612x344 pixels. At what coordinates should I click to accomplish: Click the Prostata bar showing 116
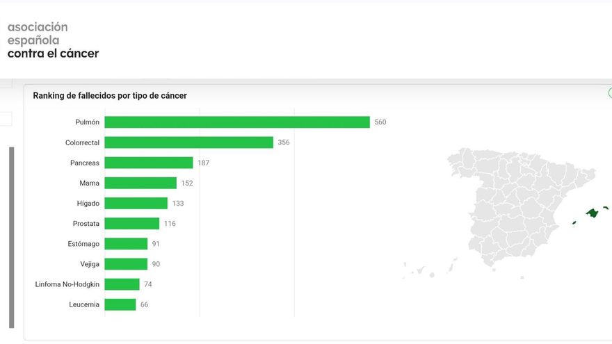point(132,224)
